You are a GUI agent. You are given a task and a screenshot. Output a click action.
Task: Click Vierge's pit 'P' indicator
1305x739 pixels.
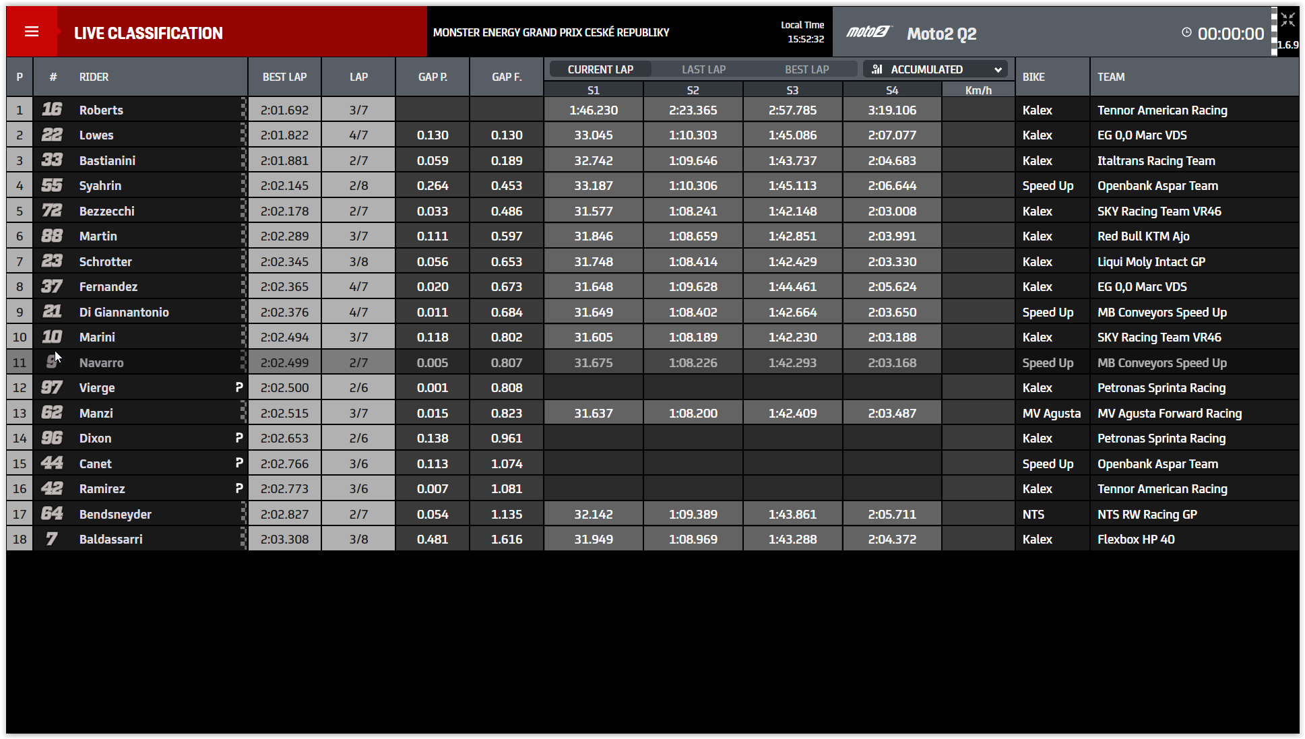coord(238,387)
